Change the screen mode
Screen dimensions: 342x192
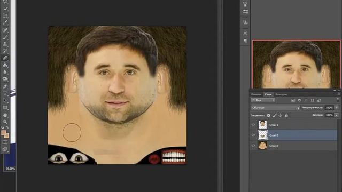pos(5,149)
